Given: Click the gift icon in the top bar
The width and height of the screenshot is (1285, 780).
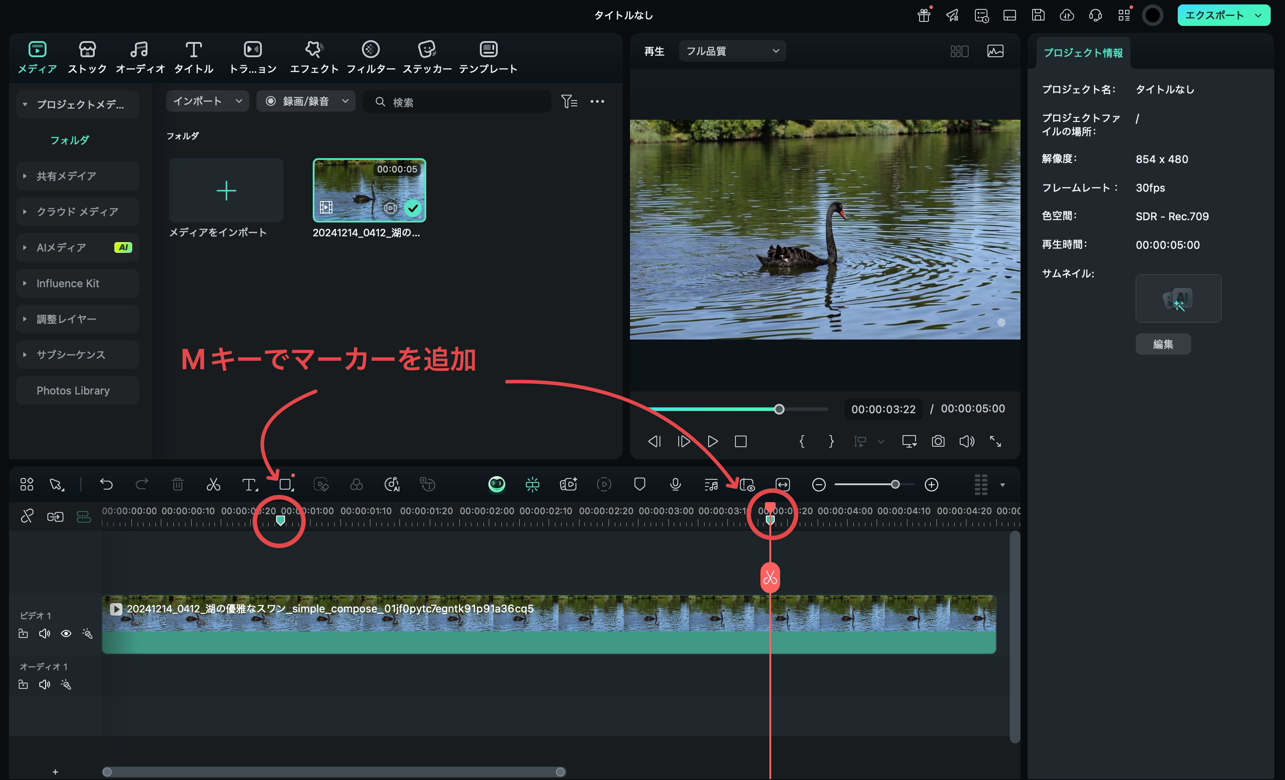Looking at the screenshot, I should tap(924, 15).
